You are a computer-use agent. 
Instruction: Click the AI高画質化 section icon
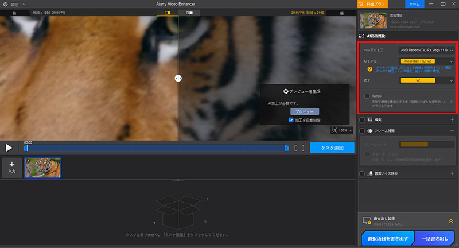[x=362, y=36]
